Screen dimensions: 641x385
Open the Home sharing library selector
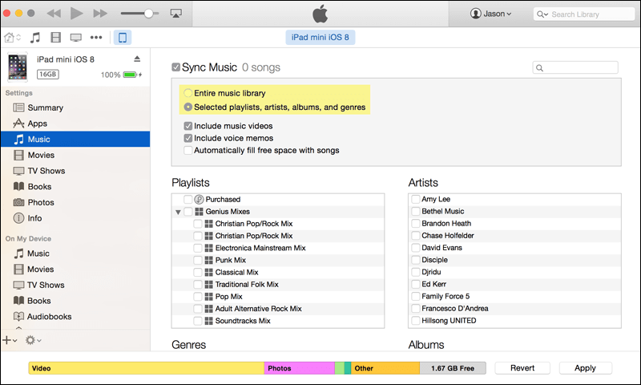coord(12,38)
